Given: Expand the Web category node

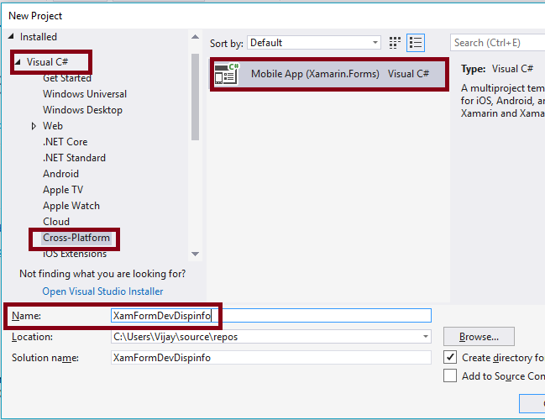Looking at the screenshot, I should pos(34,126).
